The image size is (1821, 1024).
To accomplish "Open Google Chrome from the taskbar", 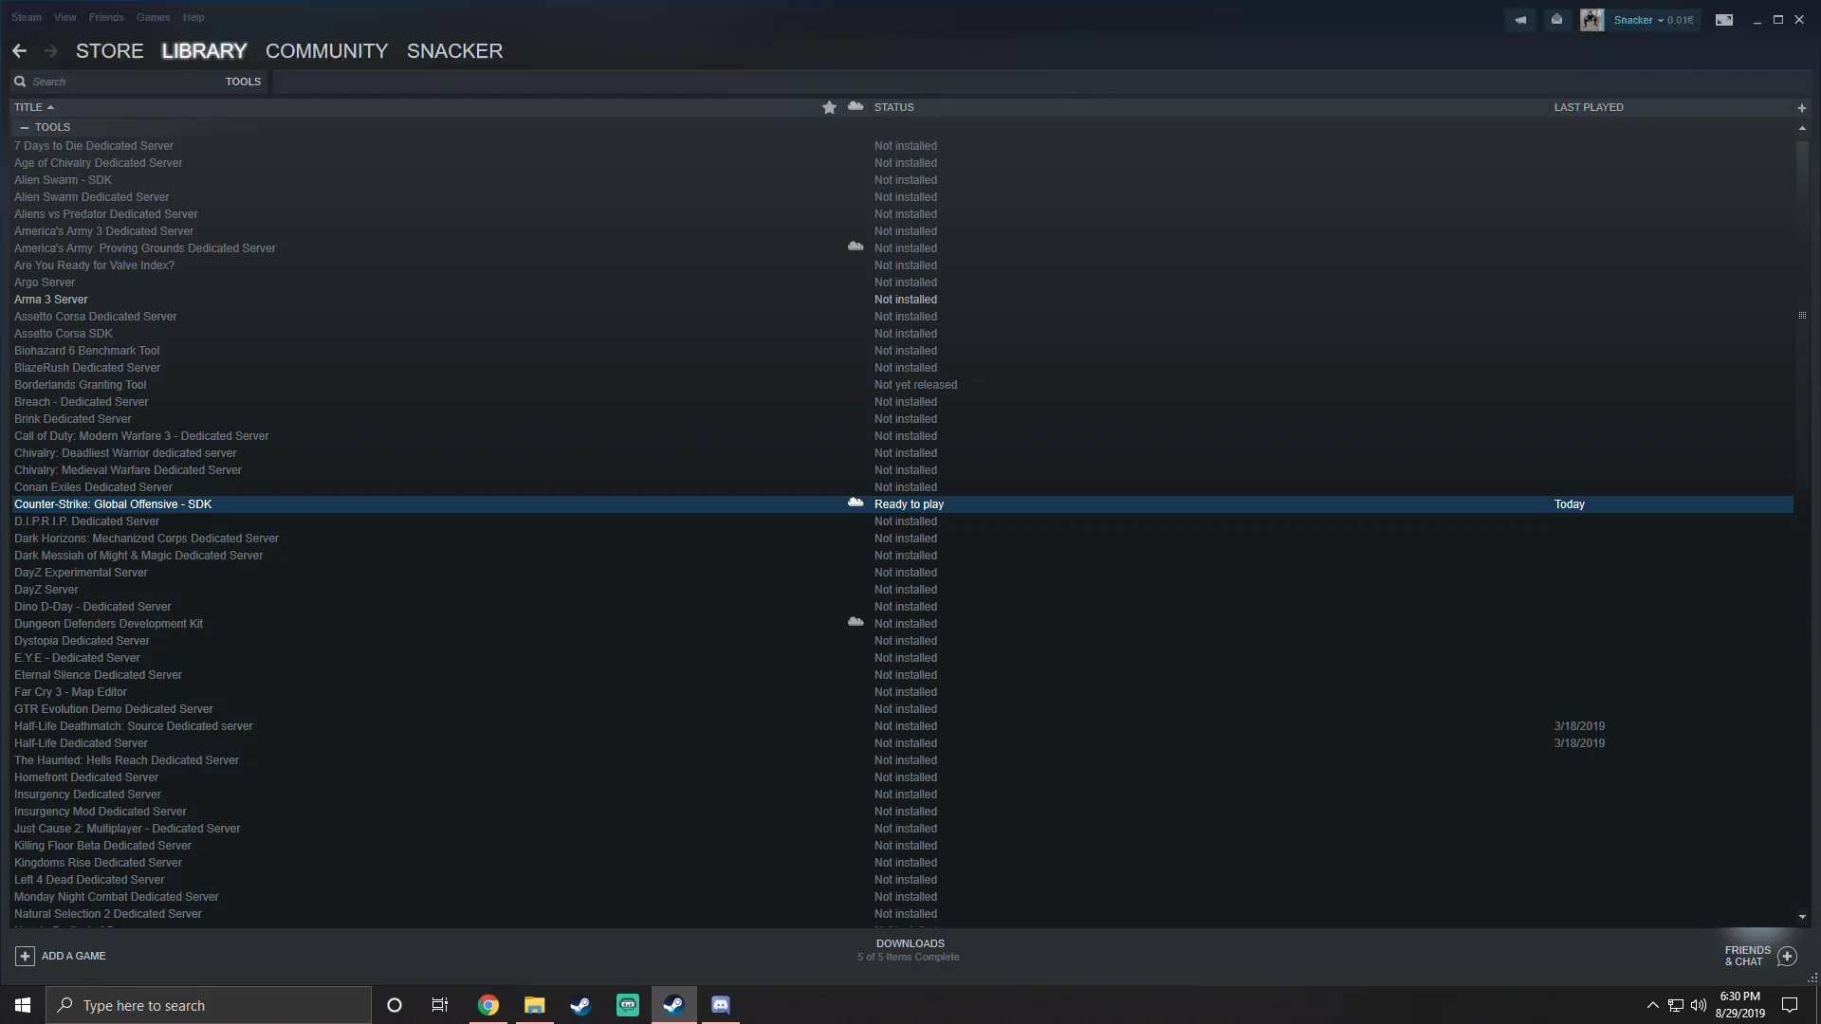I will (x=488, y=1005).
